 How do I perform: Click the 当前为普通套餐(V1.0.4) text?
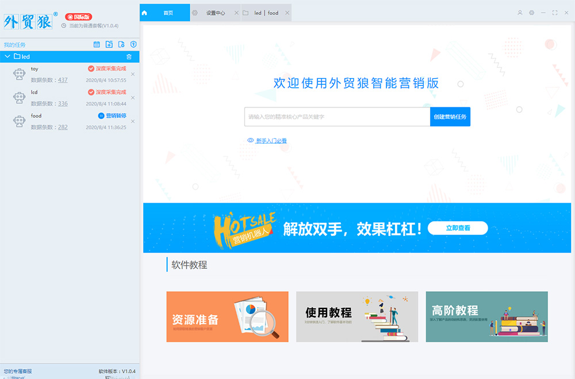pyautogui.click(x=94, y=26)
